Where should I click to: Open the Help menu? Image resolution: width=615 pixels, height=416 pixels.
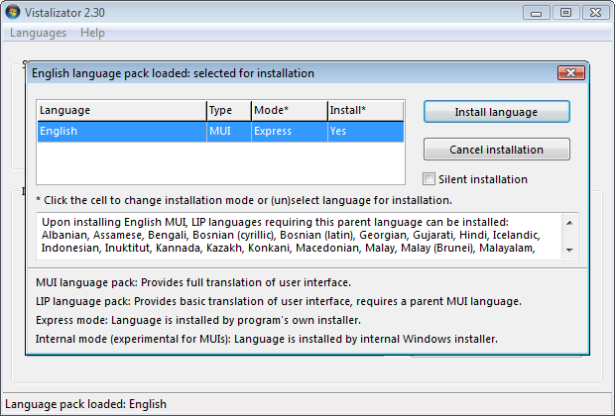tap(92, 33)
